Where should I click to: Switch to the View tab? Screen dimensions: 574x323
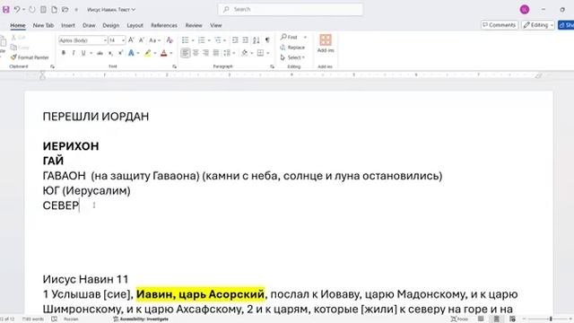(x=215, y=25)
